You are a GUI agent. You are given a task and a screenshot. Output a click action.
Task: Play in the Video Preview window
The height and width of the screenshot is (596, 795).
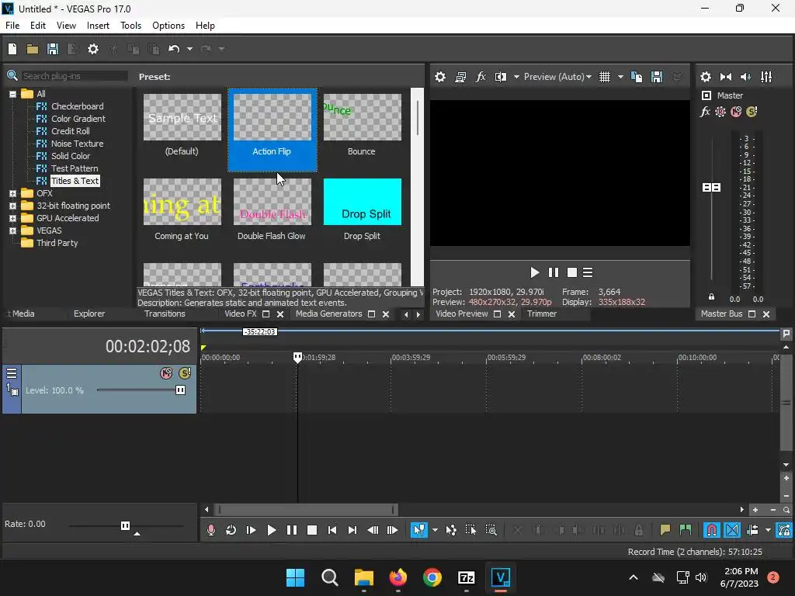coord(534,272)
